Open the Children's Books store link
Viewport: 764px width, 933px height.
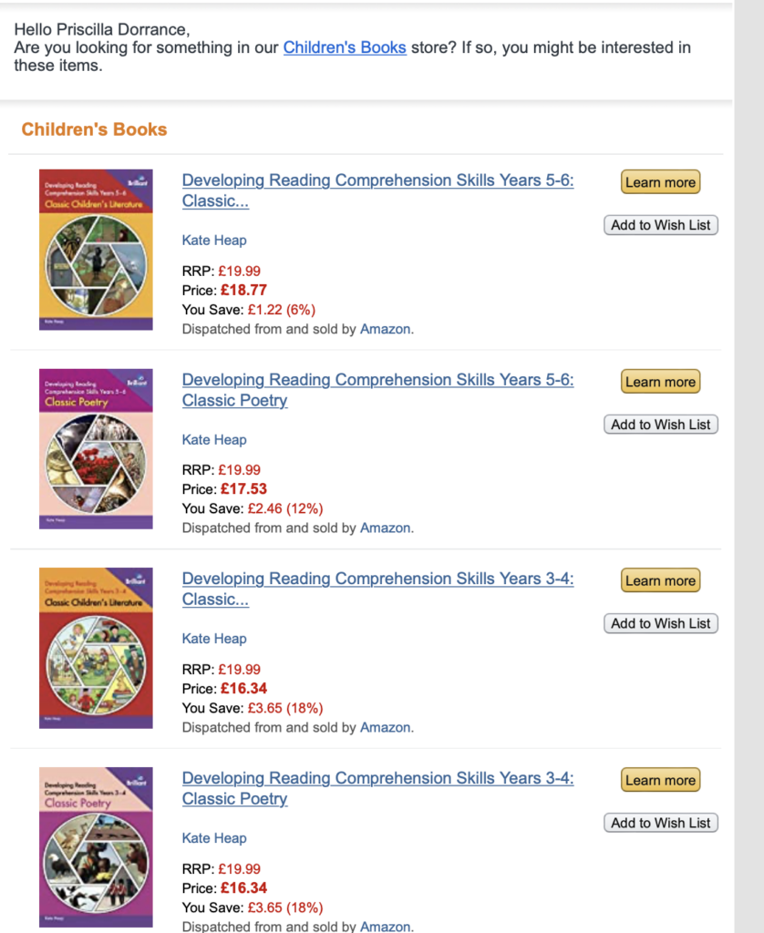345,47
